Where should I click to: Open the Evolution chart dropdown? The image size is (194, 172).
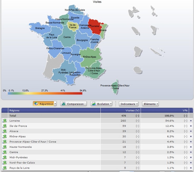[111, 104]
